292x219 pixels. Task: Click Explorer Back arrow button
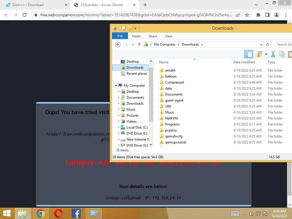coord(117,44)
